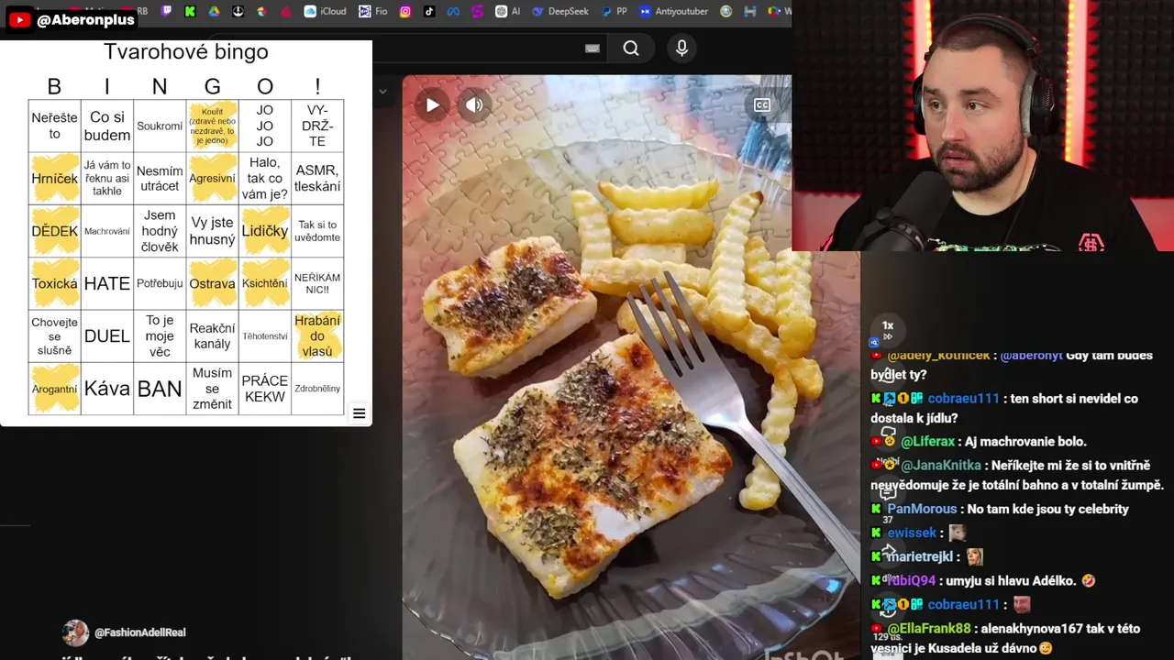Open the DeepSeek bookmark
The width and height of the screenshot is (1174, 660).
coord(561,11)
